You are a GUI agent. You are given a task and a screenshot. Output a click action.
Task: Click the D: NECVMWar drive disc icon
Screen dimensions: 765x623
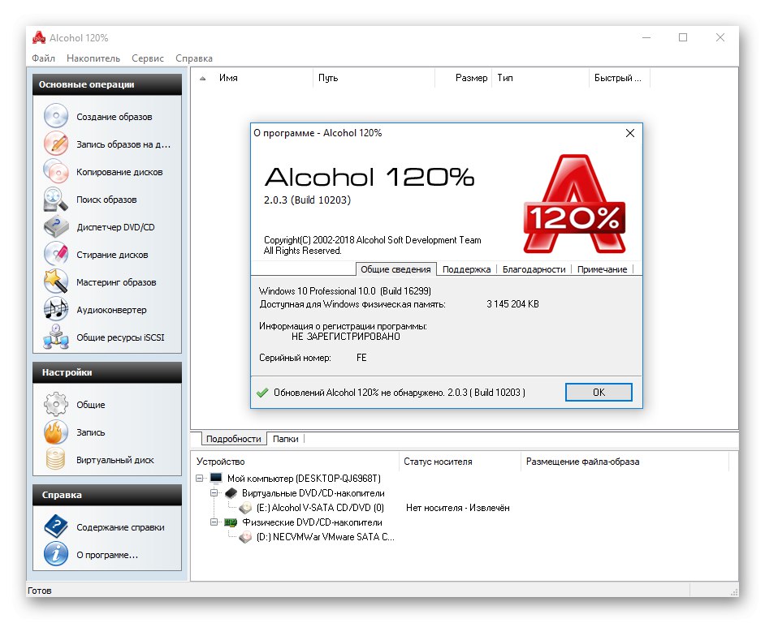pyautogui.click(x=245, y=537)
